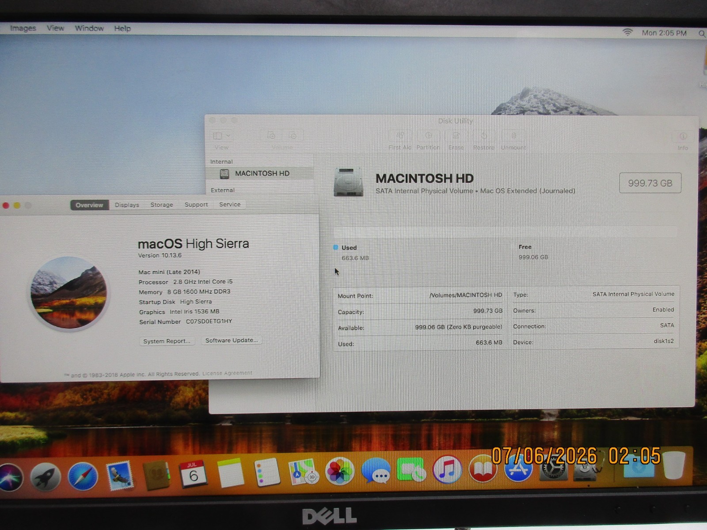This screenshot has height=530, width=707.
Task: Click the Device value disk1s2
Action: 664,341
